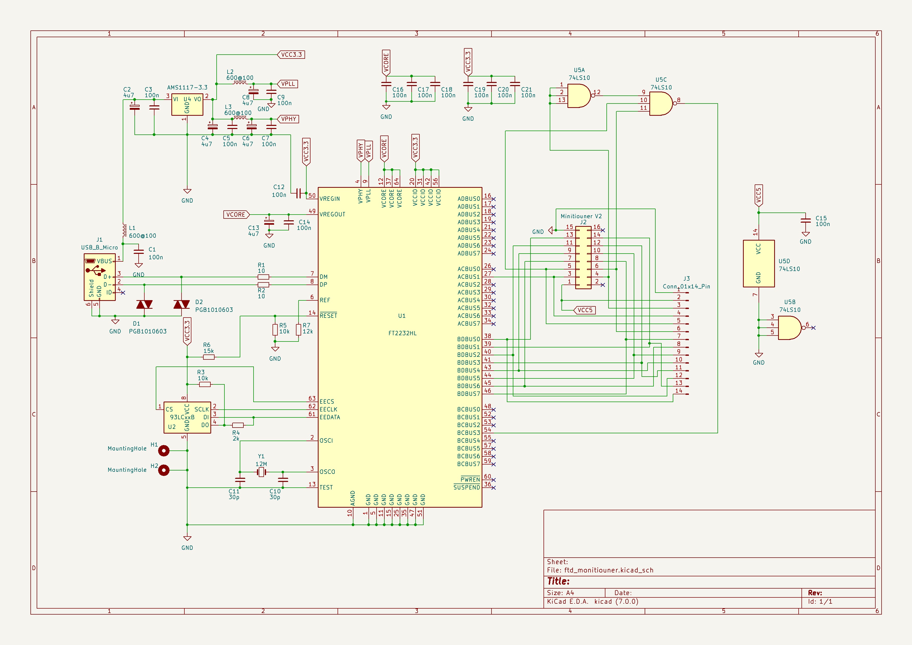
Task: Click the VPHY global label near L3
Action: click(x=288, y=119)
